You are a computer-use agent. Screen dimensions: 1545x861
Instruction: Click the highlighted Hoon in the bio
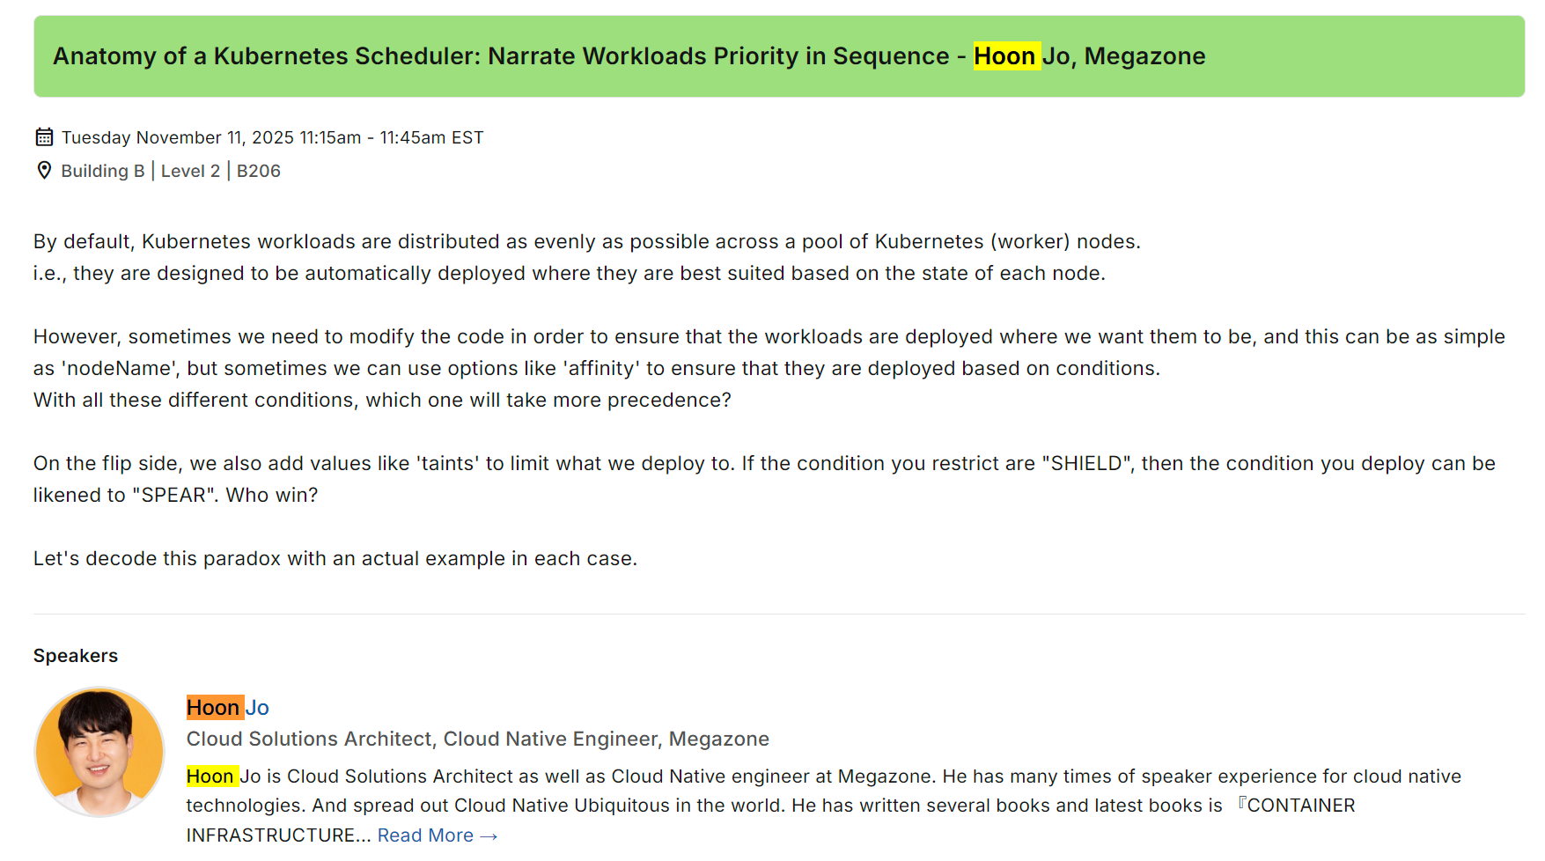(x=211, y=776)
